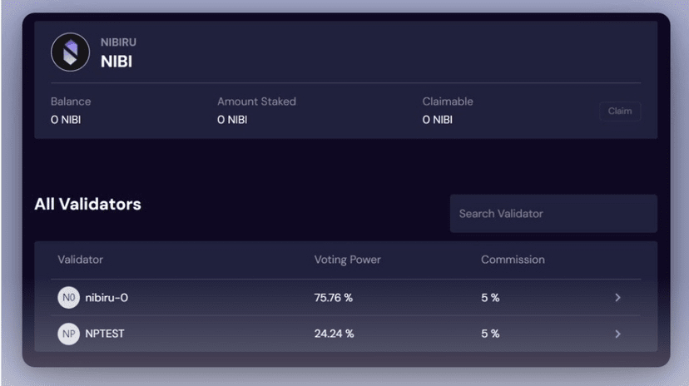The image size is (689, 386).
Task: Click the NP validator avatar
Action: [68, 334]
